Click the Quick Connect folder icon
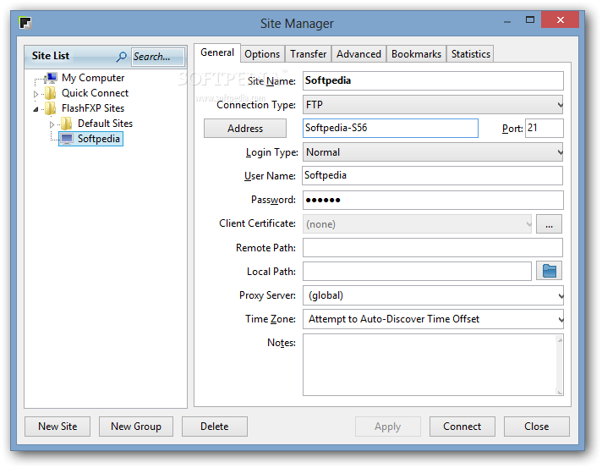The width and height of the screenshot is (602, 468). pos(50,93)
